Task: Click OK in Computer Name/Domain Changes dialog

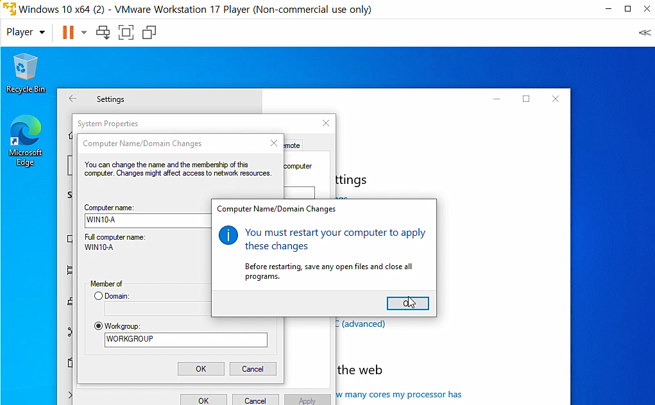Action: click(201, 368)
